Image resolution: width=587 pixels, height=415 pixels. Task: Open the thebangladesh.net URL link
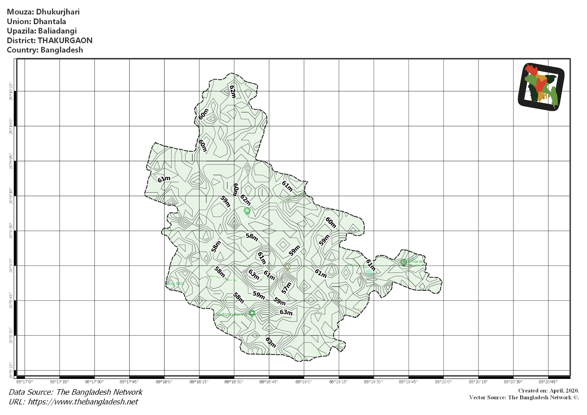73,402
